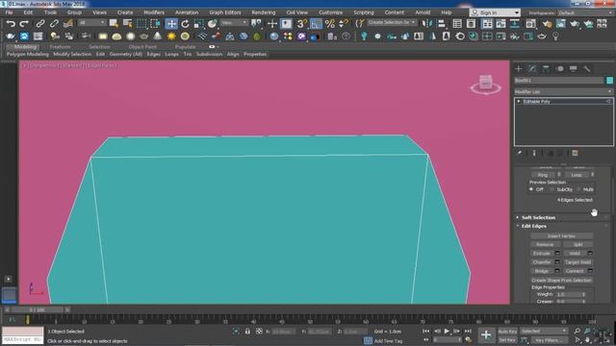Toggle Pin Stack icon below modifier stack
The height and width of the screenshot is (346, 616).
pyautogui.click(x=520, y=153)
